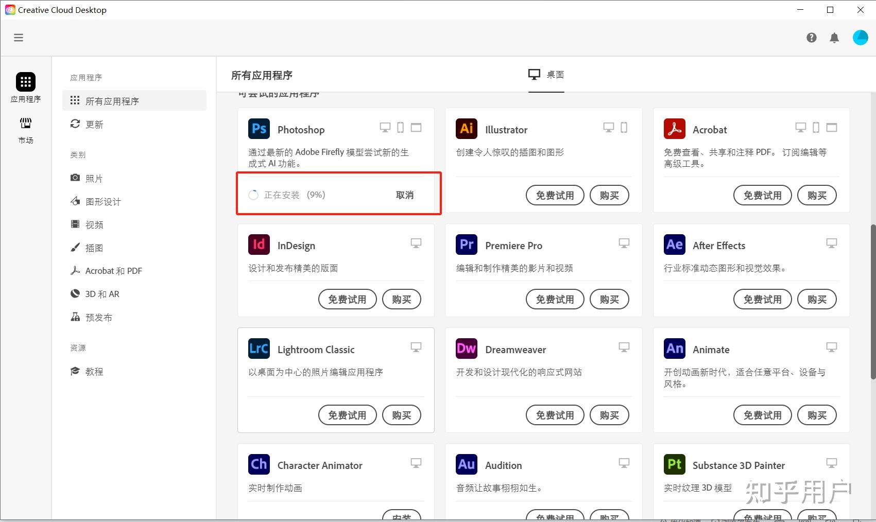Click the Audition Au icon

pos(467,464)
